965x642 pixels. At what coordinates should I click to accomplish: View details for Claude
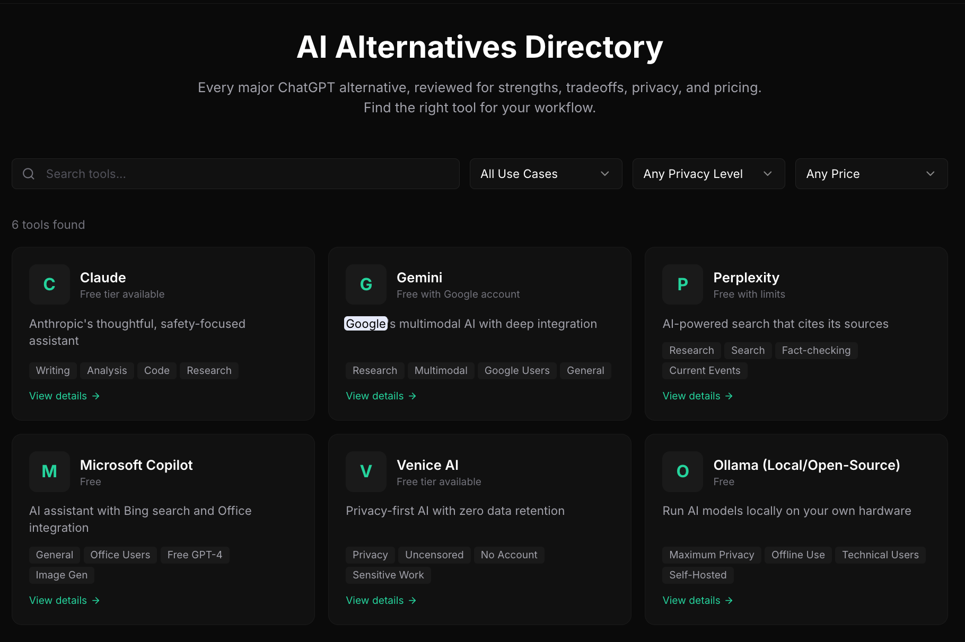[x=64, y=396]
